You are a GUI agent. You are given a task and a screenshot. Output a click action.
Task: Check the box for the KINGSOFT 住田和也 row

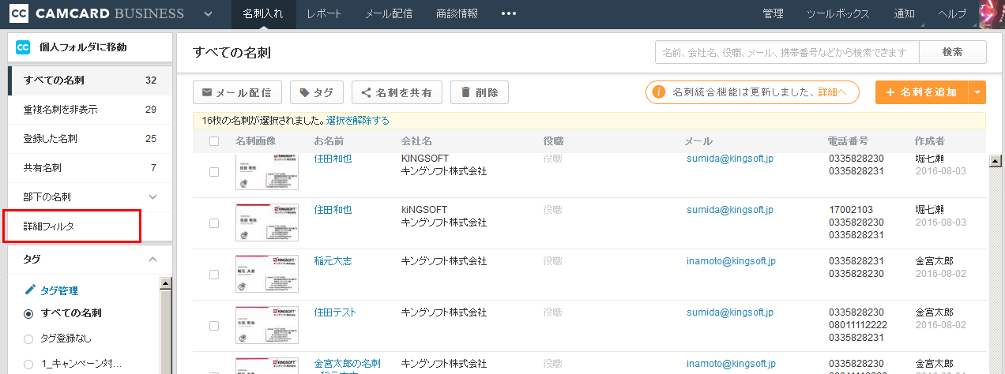pos(214,172)
